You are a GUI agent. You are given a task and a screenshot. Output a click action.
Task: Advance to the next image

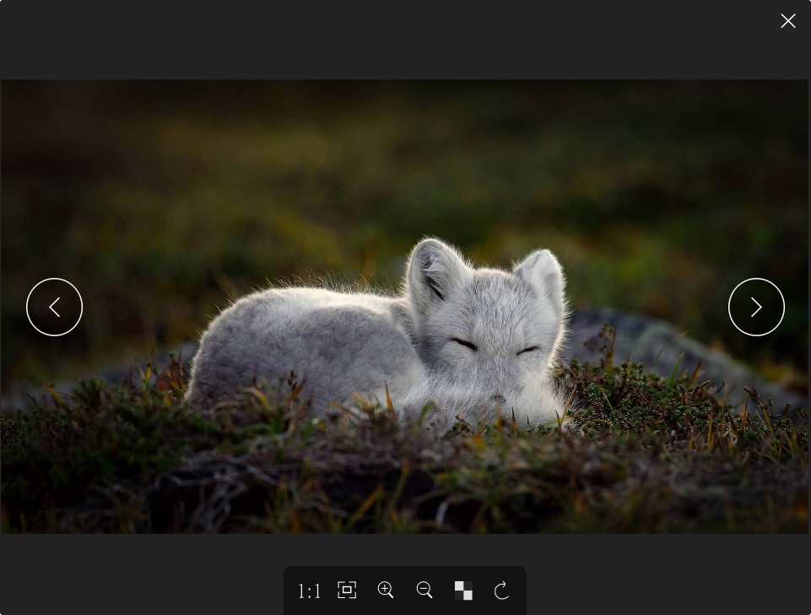coord(756,307)
